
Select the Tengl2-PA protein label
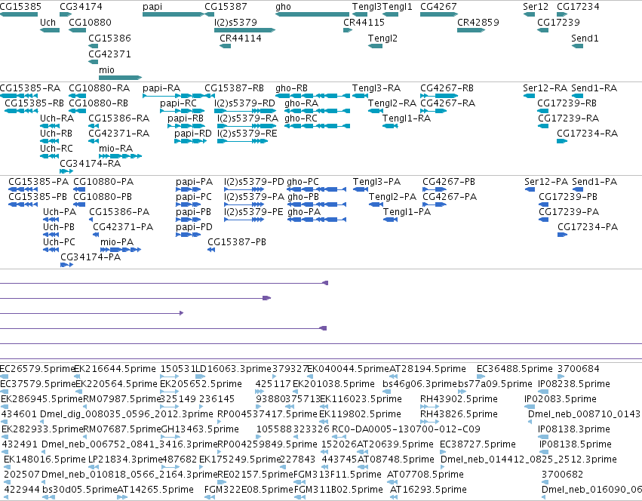coord(392,197)
